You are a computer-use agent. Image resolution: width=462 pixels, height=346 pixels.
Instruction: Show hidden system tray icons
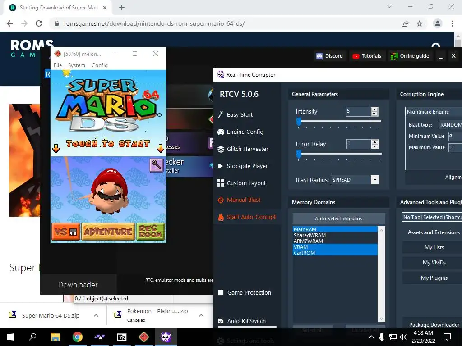click(371, 337)
